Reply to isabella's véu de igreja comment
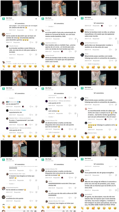Image resolution: width=119 pixels, height=212 pixels. point(96,175)
